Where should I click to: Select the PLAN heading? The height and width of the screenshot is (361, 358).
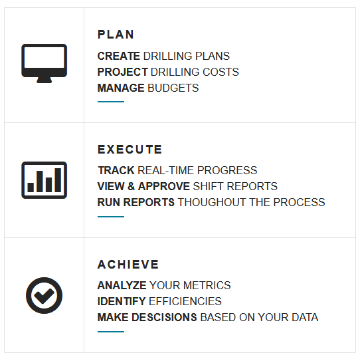[116, 35]
